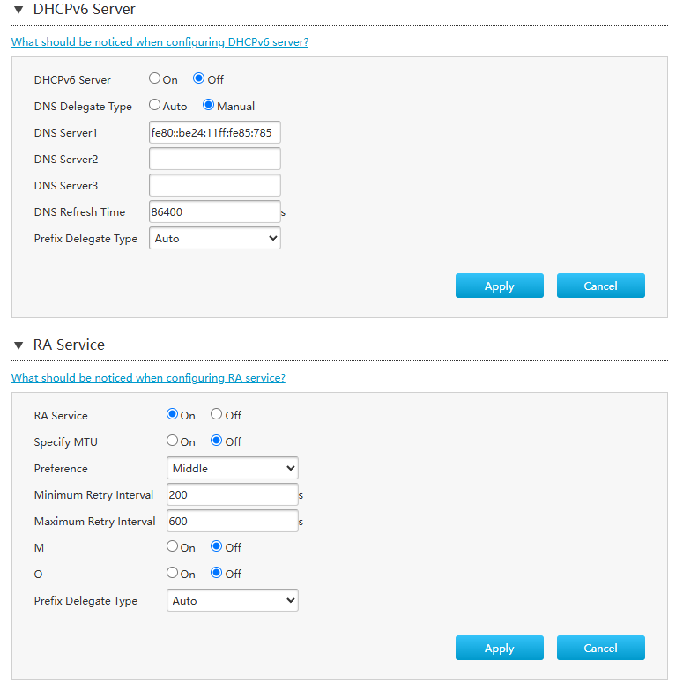Collapse the RA Service section triangle
The image size is (676, 690).
pos(19,345)
